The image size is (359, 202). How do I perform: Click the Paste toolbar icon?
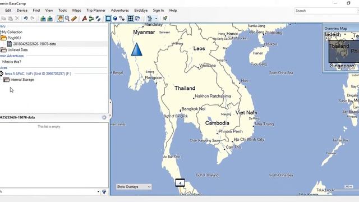click(x=10, y=19)
